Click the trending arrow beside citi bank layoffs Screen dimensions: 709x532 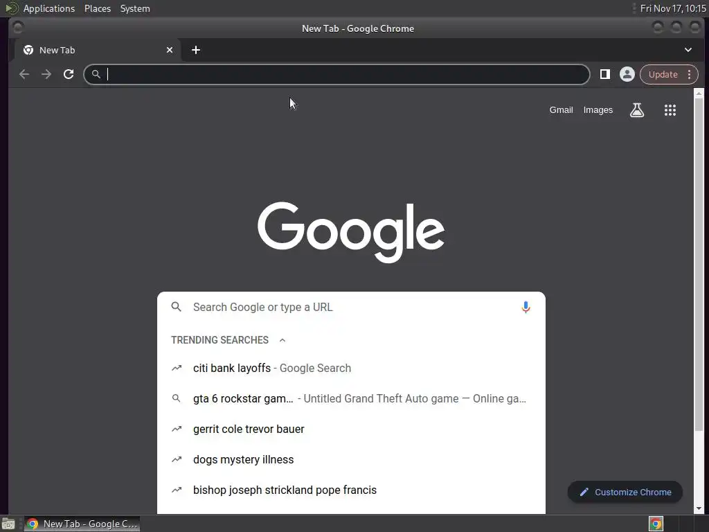click(x=177, y=369)
